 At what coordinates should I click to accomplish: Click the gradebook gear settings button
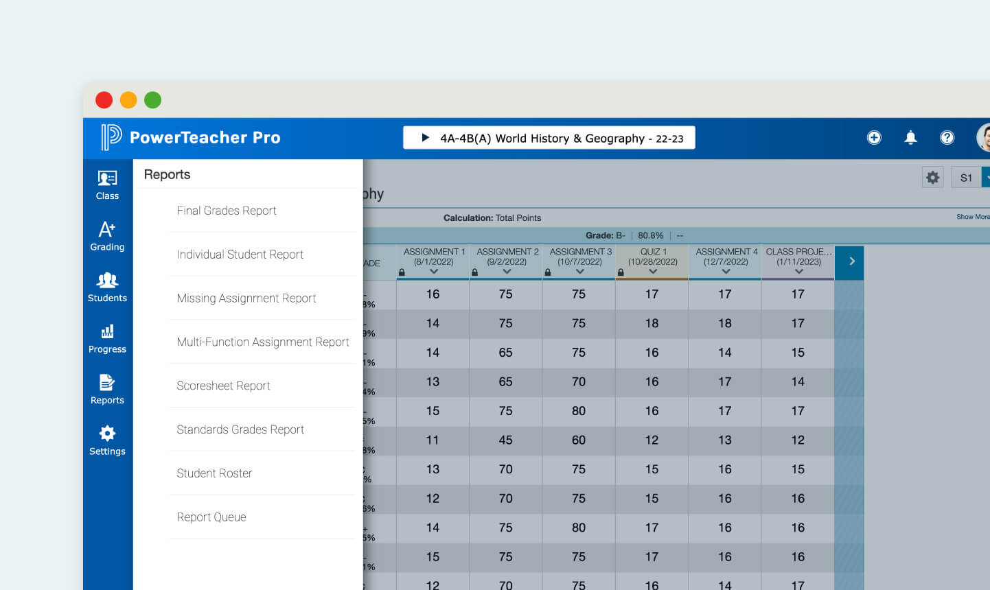coord(932,178)
